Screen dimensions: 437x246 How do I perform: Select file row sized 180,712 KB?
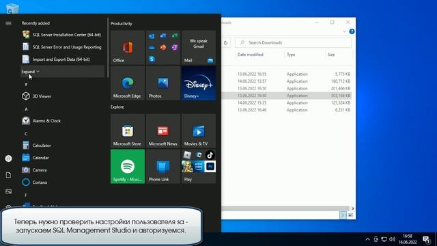point(287,81)
